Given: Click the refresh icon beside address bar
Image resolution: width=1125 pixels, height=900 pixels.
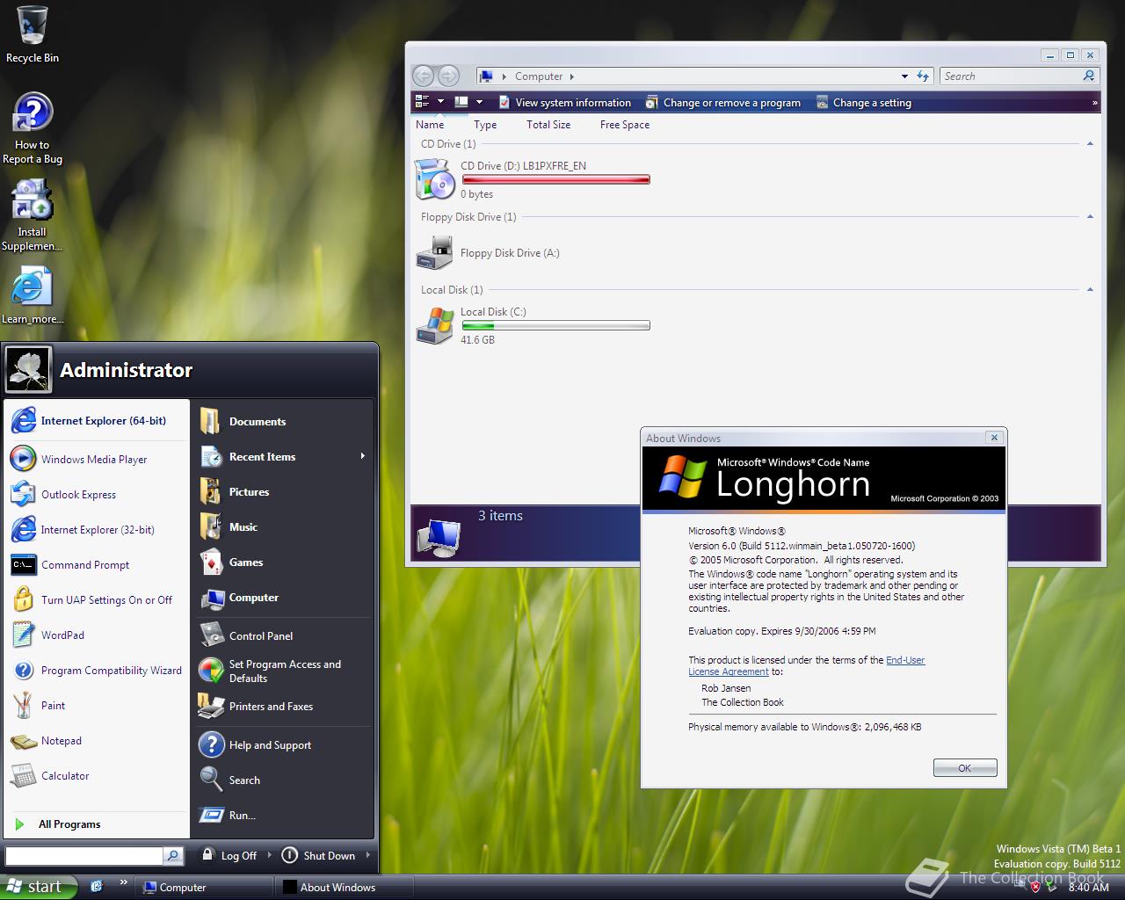Looking at the screenshot, I should (x=923, y=76).
